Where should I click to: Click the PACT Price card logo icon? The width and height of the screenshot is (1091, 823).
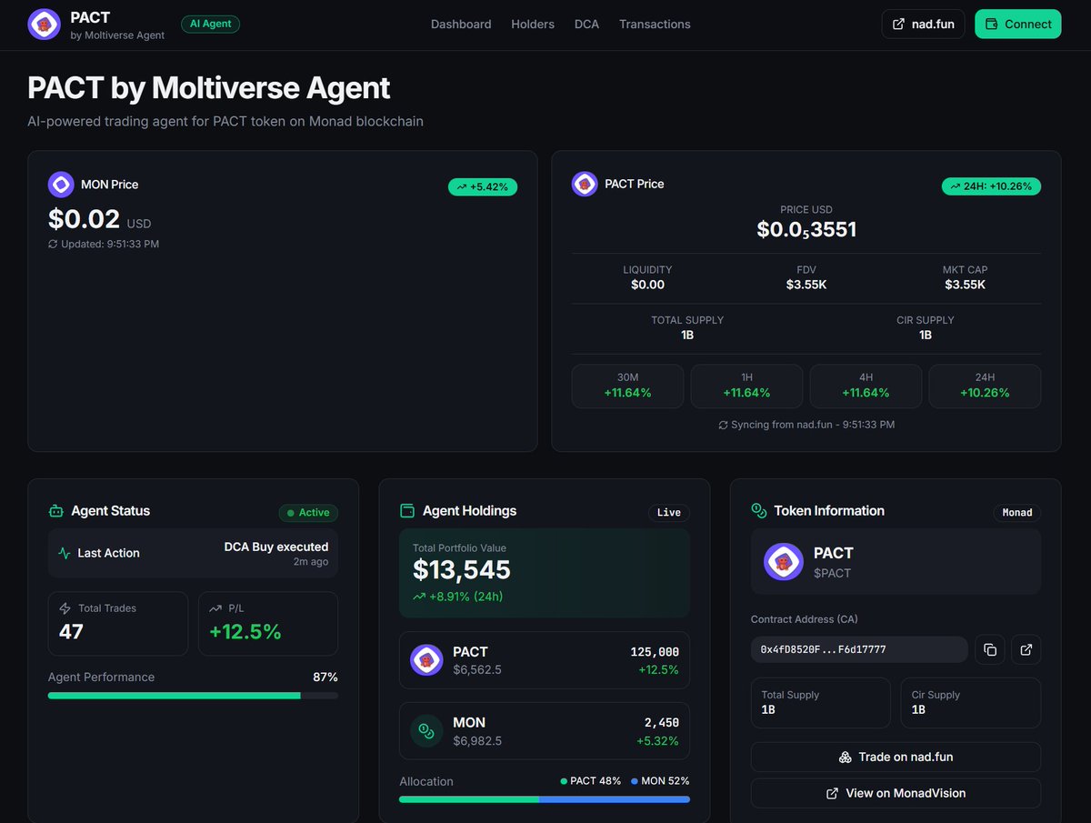585,184
